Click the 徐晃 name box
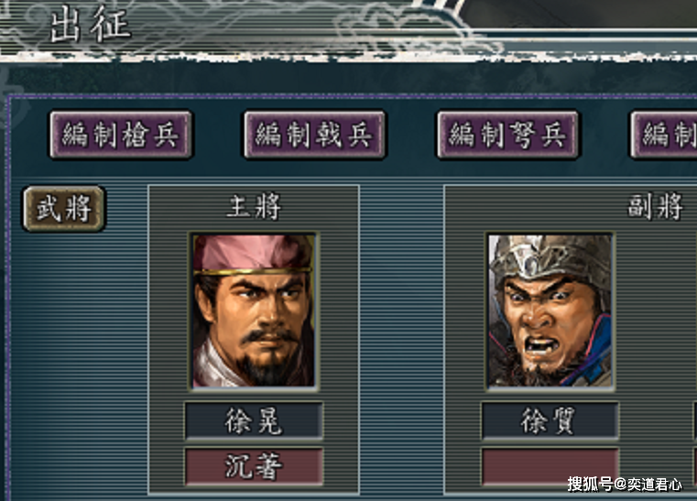Viewport: 697px width, 501px height. (254, 420)
